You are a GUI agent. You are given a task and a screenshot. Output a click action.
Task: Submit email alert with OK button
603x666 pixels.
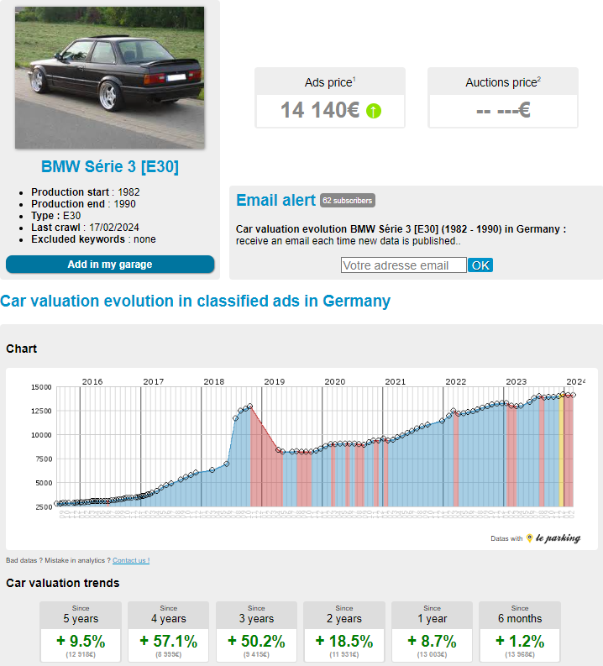point(480,265)
